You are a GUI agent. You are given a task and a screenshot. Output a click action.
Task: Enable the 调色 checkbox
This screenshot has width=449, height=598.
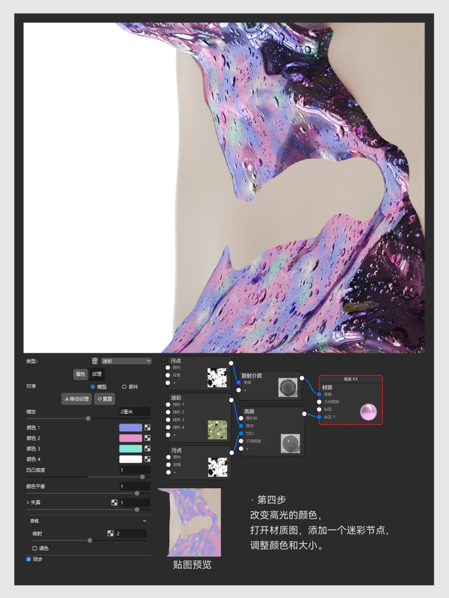[35, 548]
